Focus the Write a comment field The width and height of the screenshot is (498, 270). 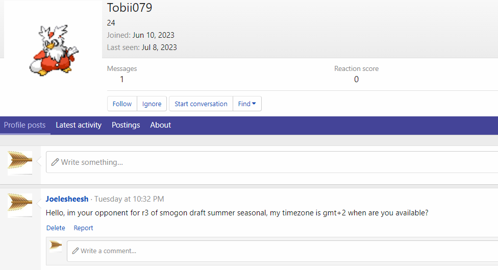point(281,251)
